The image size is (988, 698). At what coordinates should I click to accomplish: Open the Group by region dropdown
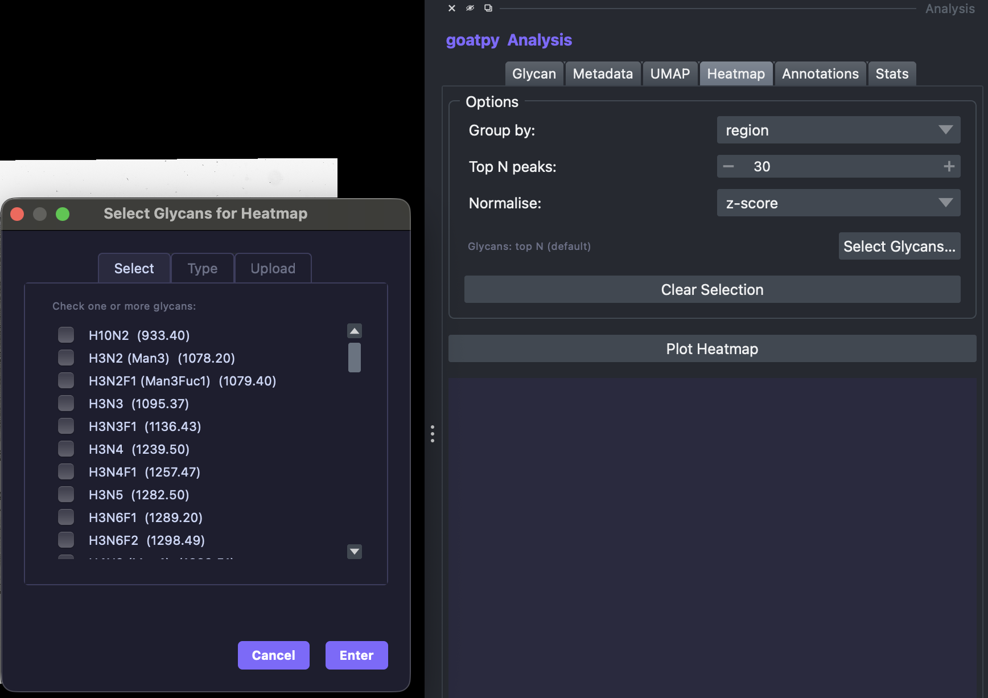pyautogui.click(x=838, y=130)
